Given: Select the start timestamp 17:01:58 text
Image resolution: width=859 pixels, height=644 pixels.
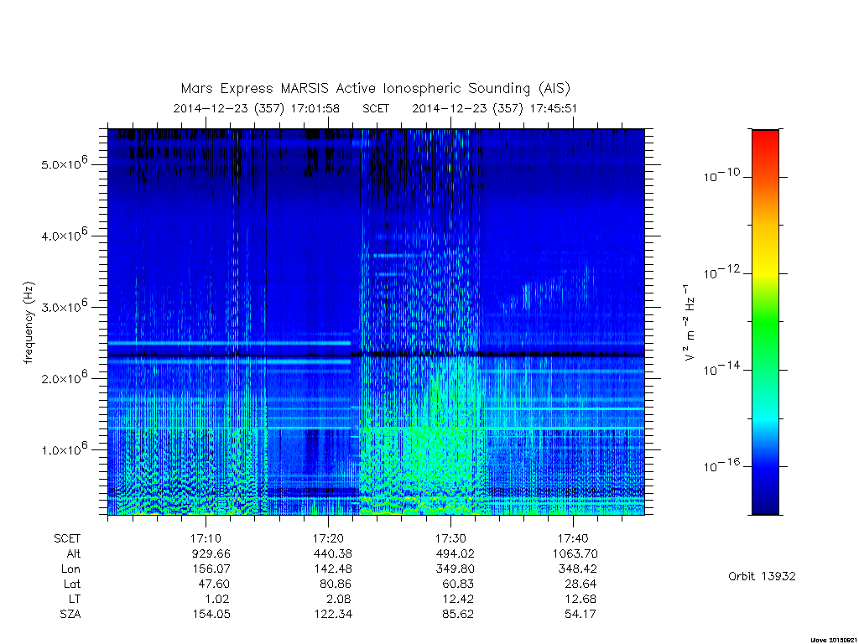Looking at the screenshot, I should coord(315,108).
